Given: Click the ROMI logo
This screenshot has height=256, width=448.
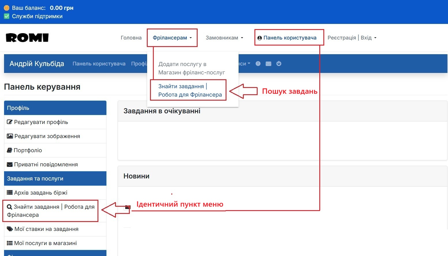Looking at the screenshot, I should (x=27, y=37).
